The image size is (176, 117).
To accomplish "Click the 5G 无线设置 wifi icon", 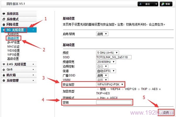I will 4,30.
